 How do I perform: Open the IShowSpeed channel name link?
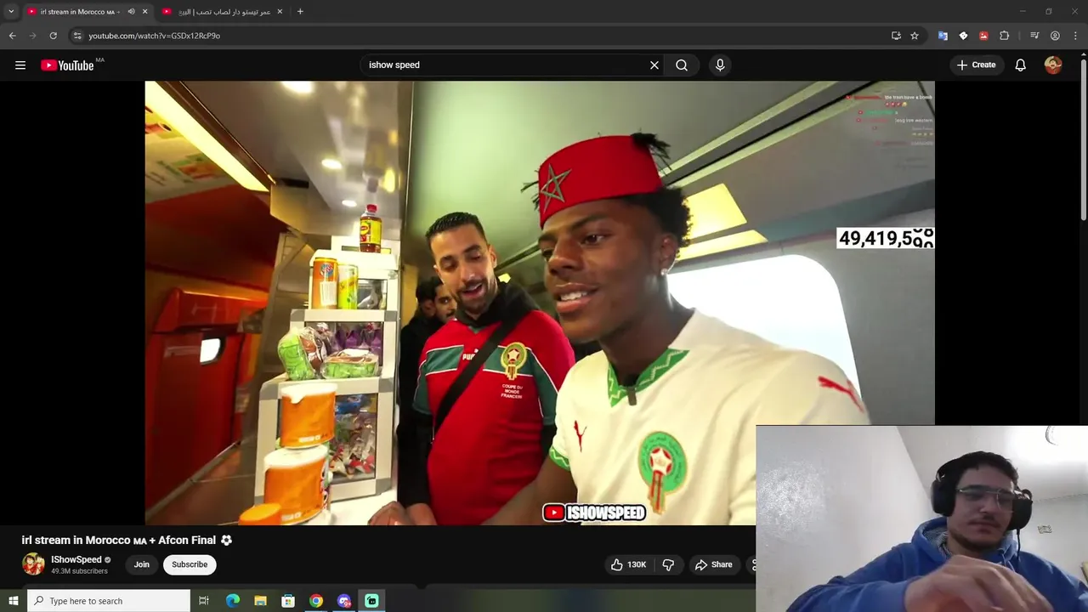76,559
